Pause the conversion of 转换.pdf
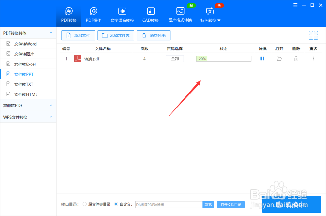 [262, 59]
